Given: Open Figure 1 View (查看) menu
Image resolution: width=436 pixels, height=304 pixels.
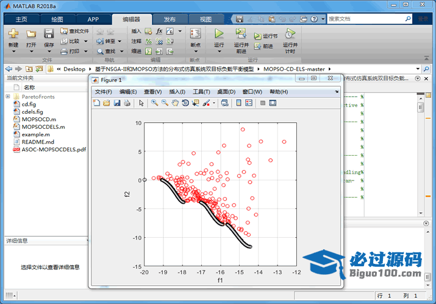Looking at the screenshot, I should click(x=152, y=92).
